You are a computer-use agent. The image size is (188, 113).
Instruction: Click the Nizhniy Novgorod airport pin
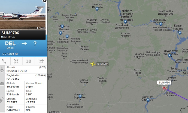(125, 22)
